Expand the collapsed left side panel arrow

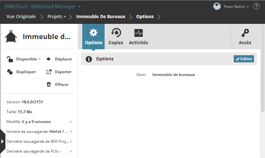click(x=2, y=141)
